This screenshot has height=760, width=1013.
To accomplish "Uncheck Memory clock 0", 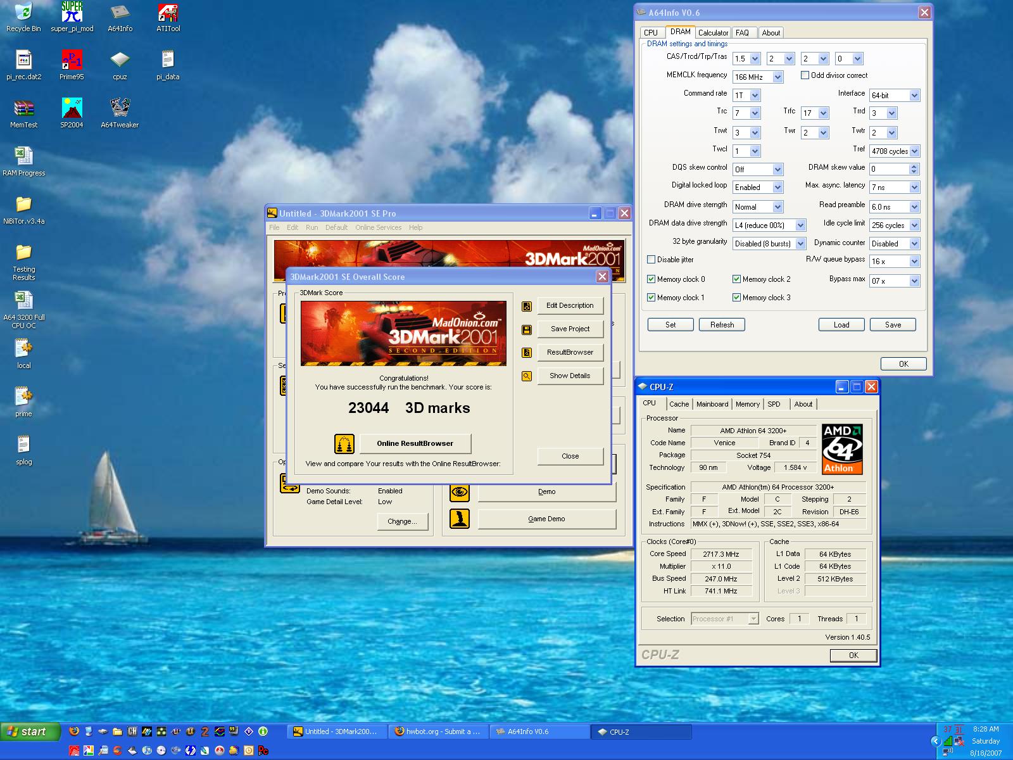I will pos(651,279).
